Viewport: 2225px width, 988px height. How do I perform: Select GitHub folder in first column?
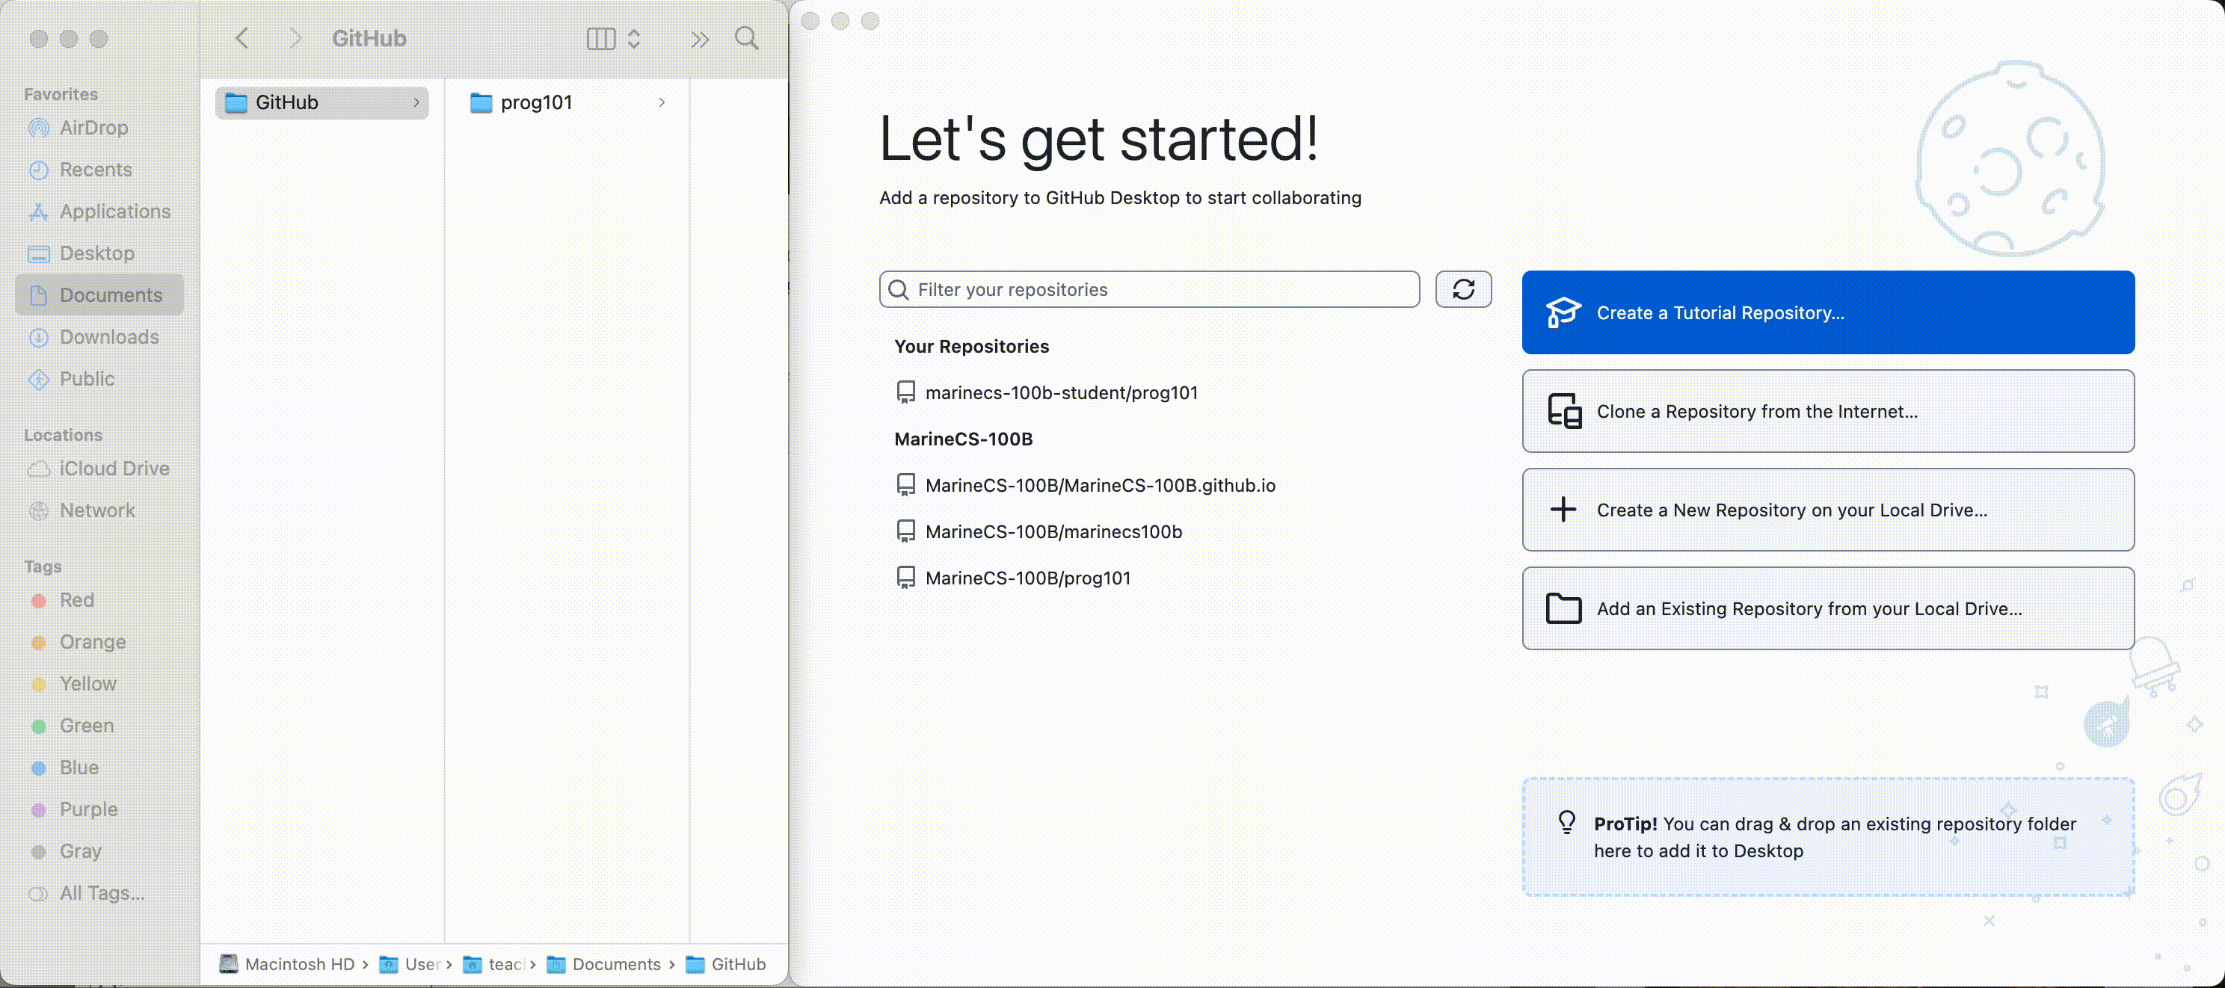point(322,103)
